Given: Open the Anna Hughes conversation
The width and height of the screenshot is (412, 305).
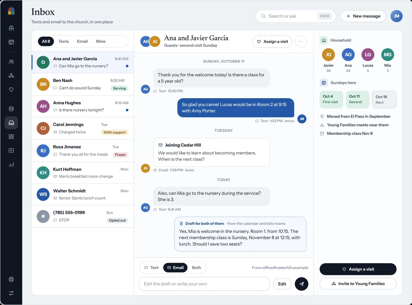Looking at the screenshot, I should pos(82,106).
